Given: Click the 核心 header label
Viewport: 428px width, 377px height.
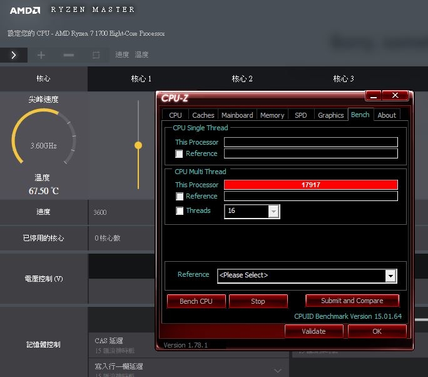Looking at the screenshot, I should [43, 79].
